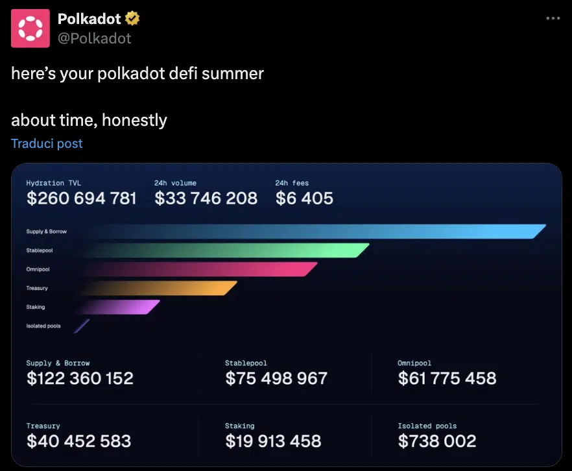Screen dimensions: 572x471
Task: Click the Omnipool $61 775 458 stat
Action: point(447,378)
